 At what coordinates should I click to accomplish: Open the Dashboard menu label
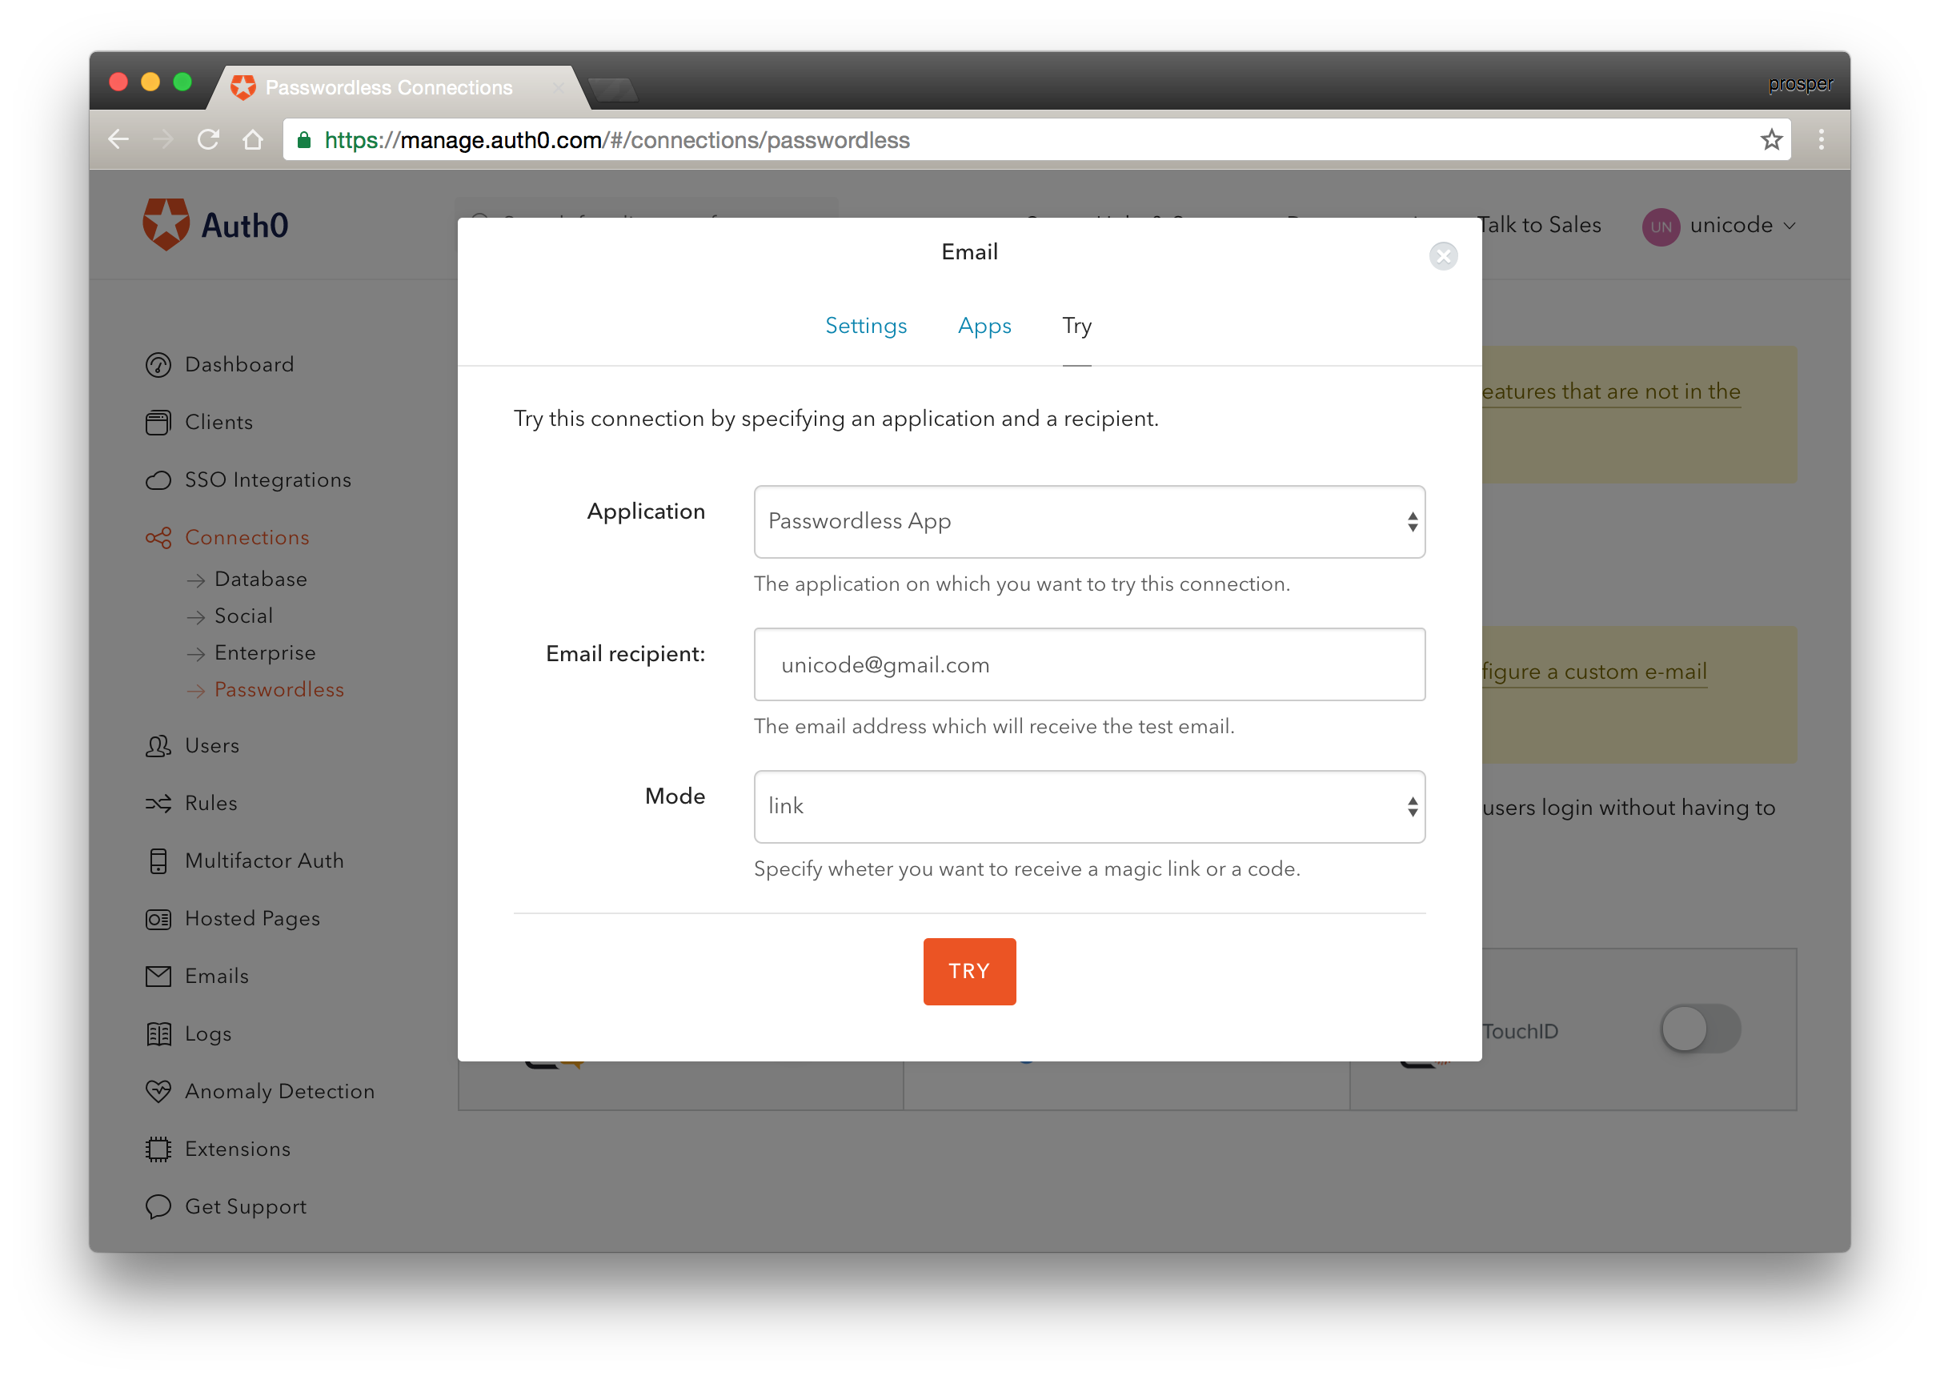(239, 364)
